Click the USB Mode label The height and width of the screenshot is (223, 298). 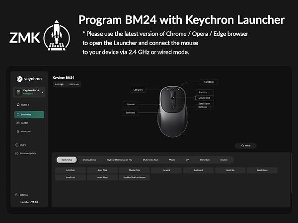click(x=74, y=84)
